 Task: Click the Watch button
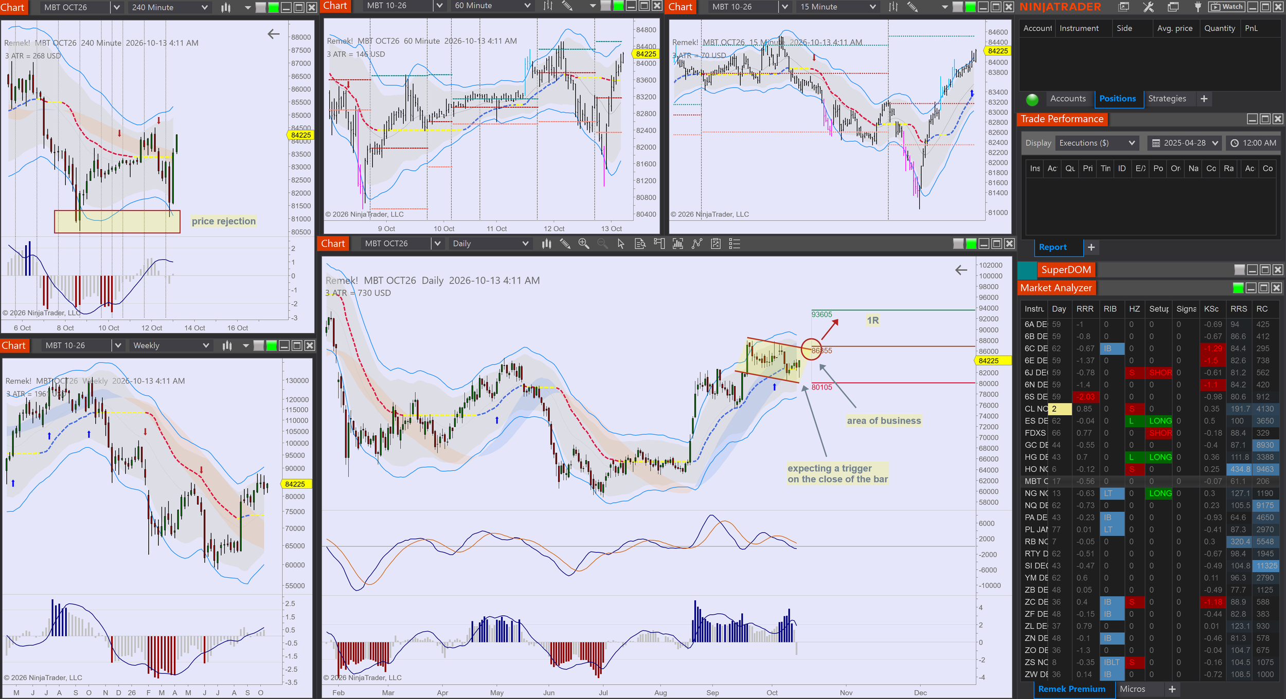1227,7
